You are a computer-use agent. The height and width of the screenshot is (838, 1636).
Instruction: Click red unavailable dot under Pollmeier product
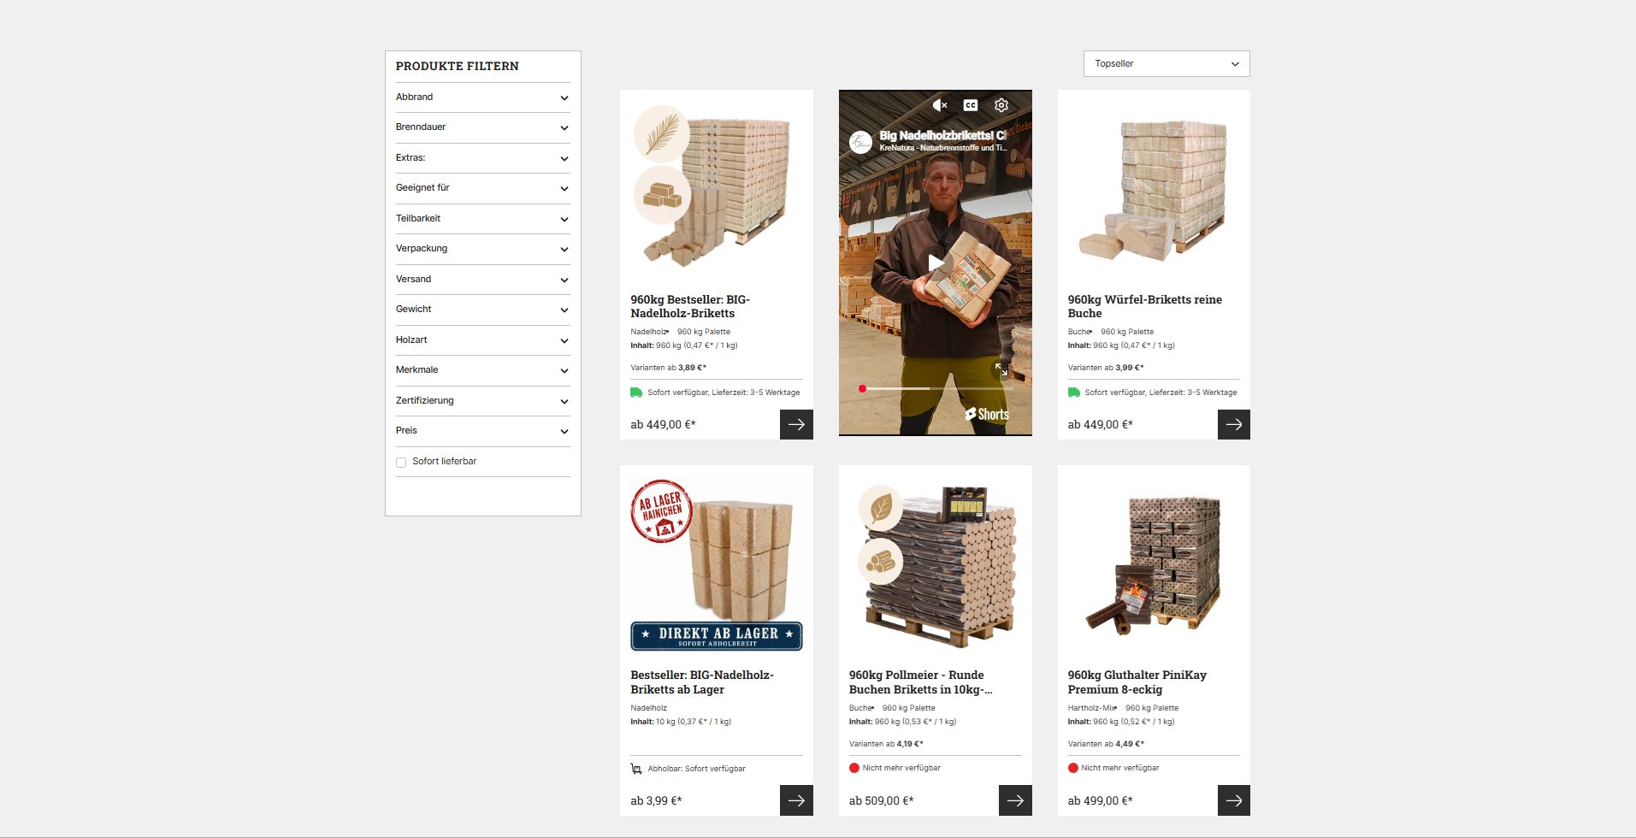click(x=854, y=768)
